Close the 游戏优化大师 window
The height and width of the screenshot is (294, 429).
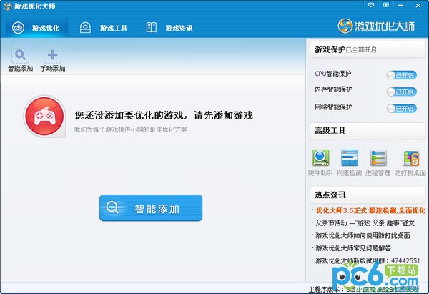(x=418, y=5)
